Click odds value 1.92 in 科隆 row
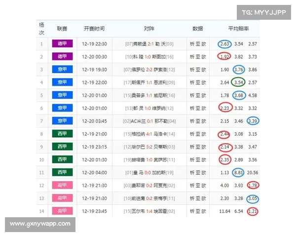Image resolution: width=296 pixels, height=237 pixels. click(224, 57)
